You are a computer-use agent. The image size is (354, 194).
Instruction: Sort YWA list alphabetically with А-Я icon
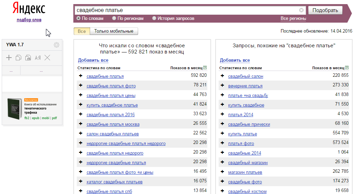point(38,58)
